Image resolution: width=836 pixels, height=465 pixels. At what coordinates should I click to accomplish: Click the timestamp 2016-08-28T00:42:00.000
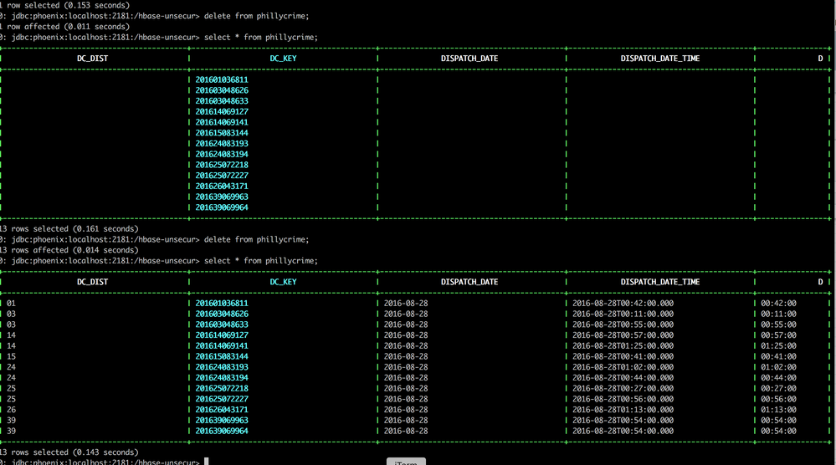point(623,304)
